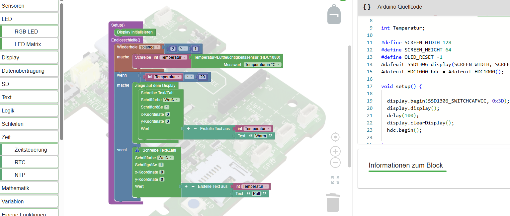
Task: Remove item with minus on Warm text block
Action: point(195,129)
